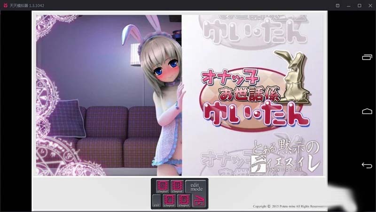376x212 pixels.
Task: Open the emulator title bar settings icon
Action: [337, 6]
